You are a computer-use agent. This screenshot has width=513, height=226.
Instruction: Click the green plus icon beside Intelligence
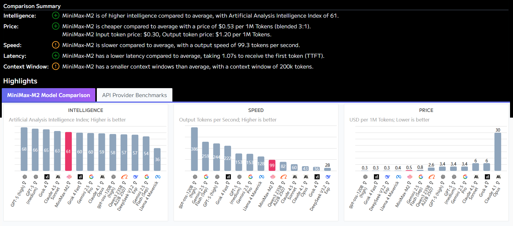pyautogui.click(x=56, y=15)
